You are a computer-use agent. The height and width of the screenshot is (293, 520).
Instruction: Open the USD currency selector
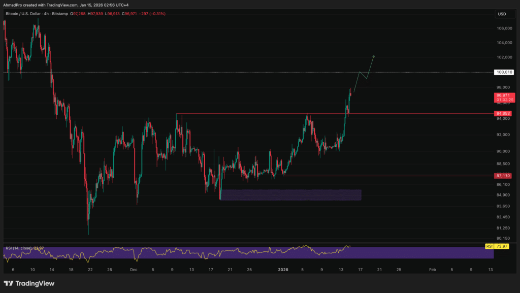[502, 14]
